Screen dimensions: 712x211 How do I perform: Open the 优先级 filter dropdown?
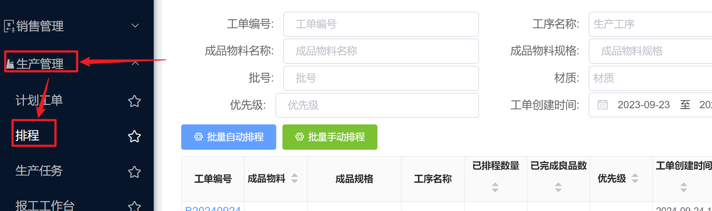377,105
